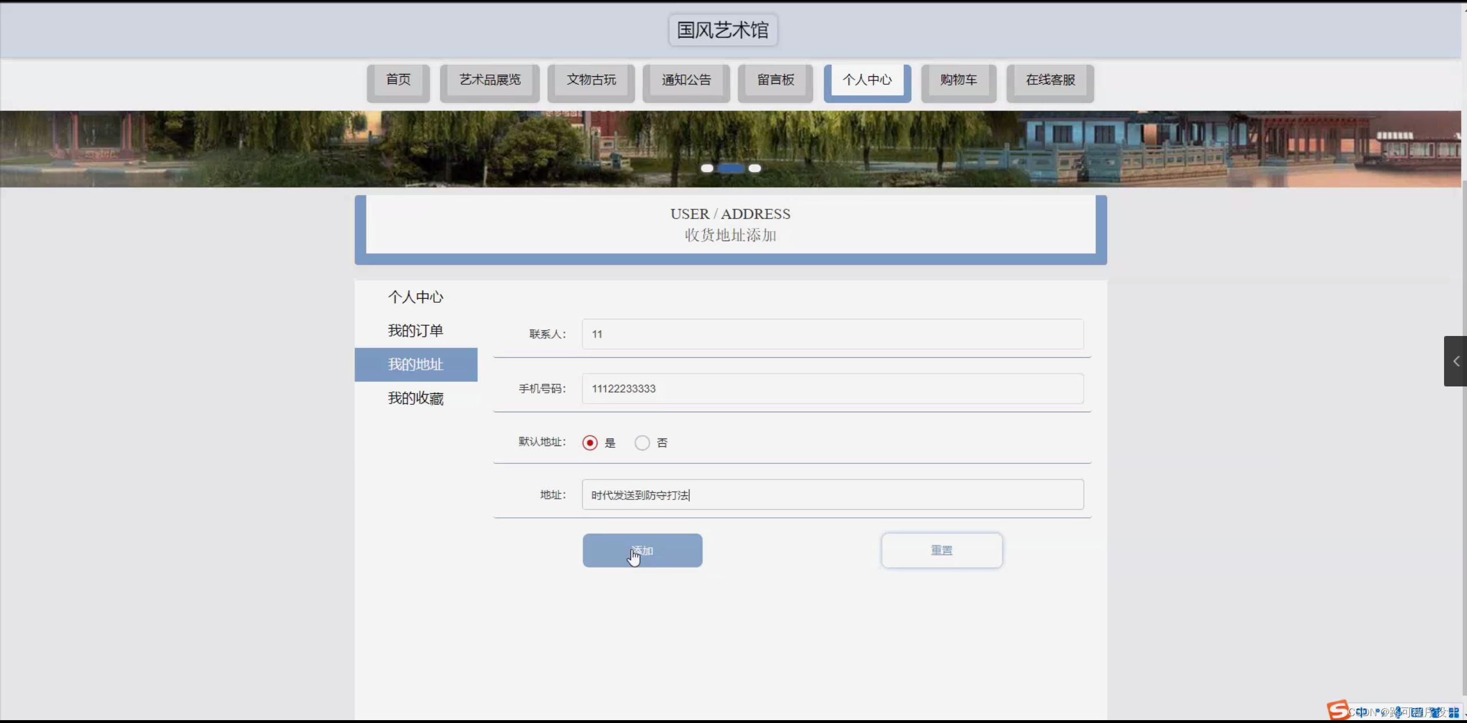Select 是 for default address
This screenshot has width=1467, height=723.
590,443
